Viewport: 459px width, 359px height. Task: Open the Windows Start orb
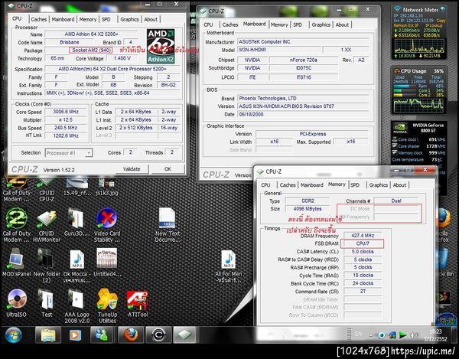click(14, 335)
